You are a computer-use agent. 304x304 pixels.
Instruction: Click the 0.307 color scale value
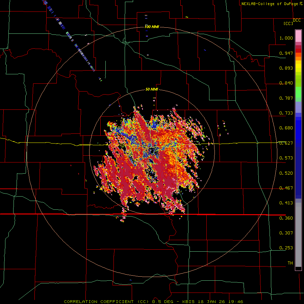tap(286, 233)
